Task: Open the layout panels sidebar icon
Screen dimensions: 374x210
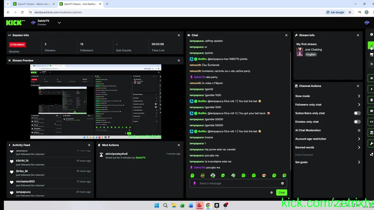Action: pyautogui.click(x=371, y=55)
